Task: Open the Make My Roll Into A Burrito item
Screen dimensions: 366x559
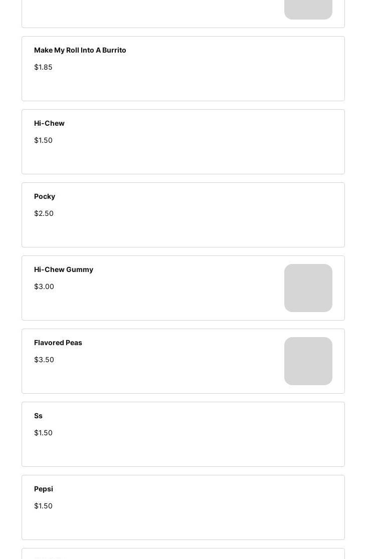Action: coord(80,50)
